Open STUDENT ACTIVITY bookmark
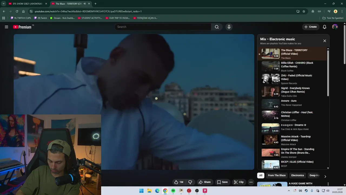This screenshot has width=346, height=195. pos(90,18)
